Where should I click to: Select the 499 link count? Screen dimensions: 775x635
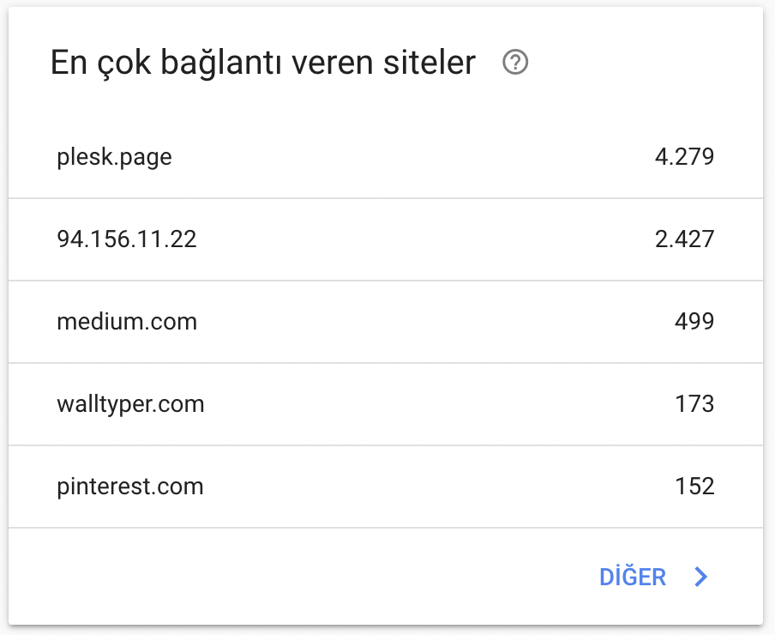(x=694, y=322)
